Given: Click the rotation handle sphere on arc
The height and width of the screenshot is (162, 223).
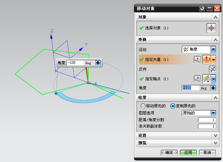Looking at the screenshot, I should click(x=56, y=93).
